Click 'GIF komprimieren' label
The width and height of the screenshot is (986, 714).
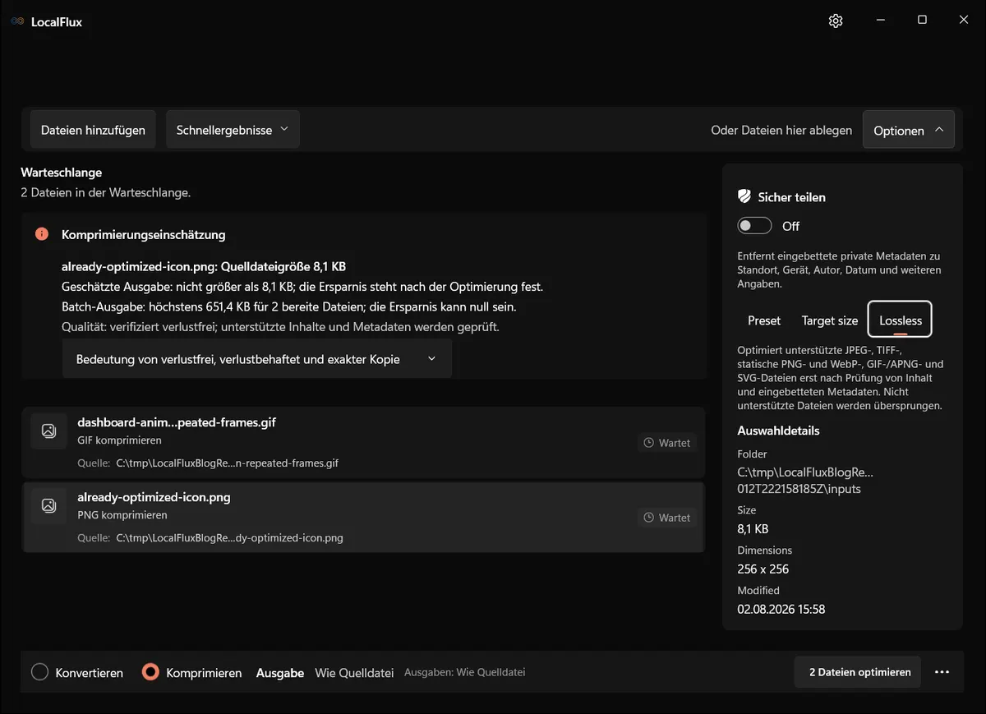tap(120, 440)
